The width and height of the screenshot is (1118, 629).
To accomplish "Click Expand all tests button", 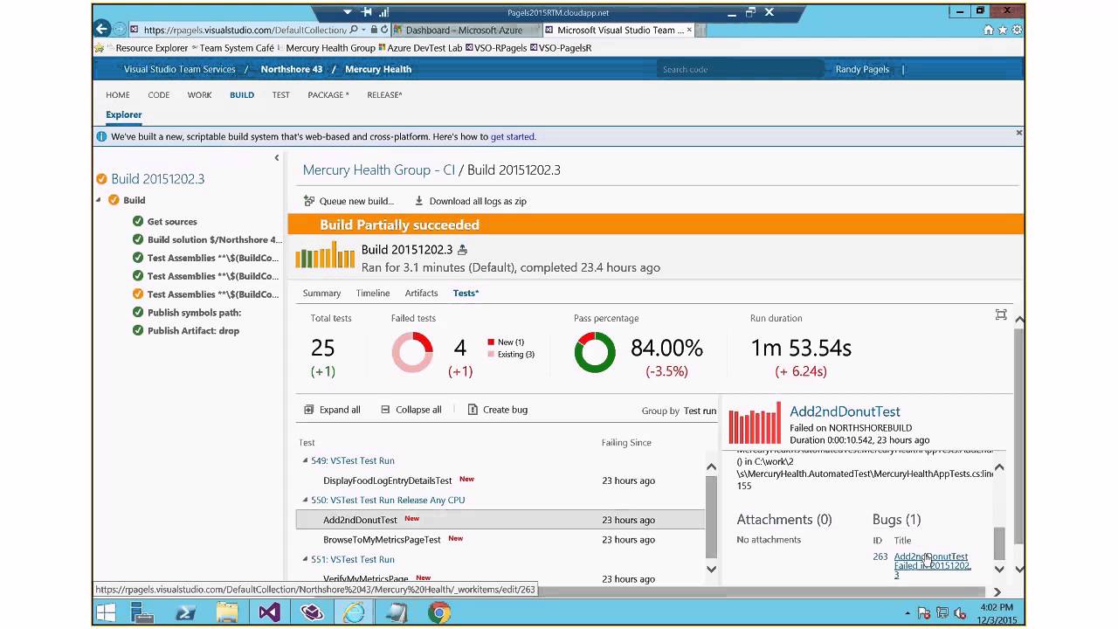I will 332,410.
